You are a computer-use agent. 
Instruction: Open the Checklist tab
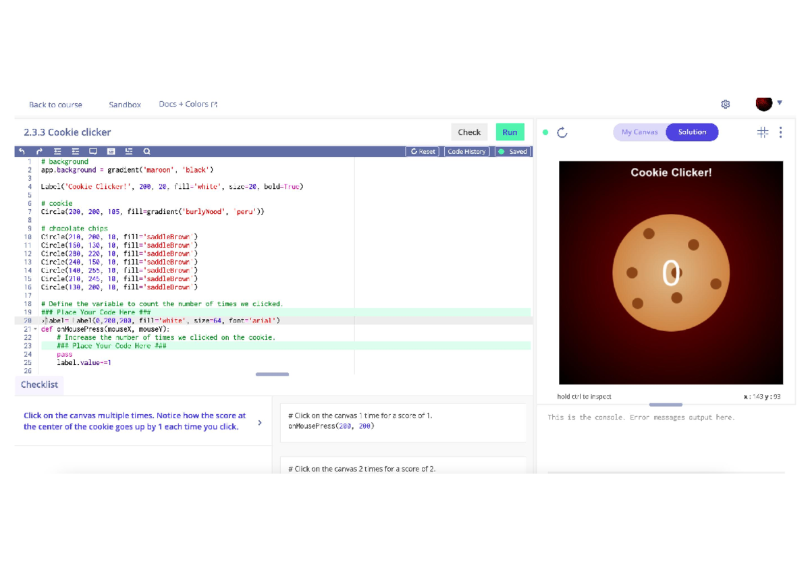coord(39,384)
